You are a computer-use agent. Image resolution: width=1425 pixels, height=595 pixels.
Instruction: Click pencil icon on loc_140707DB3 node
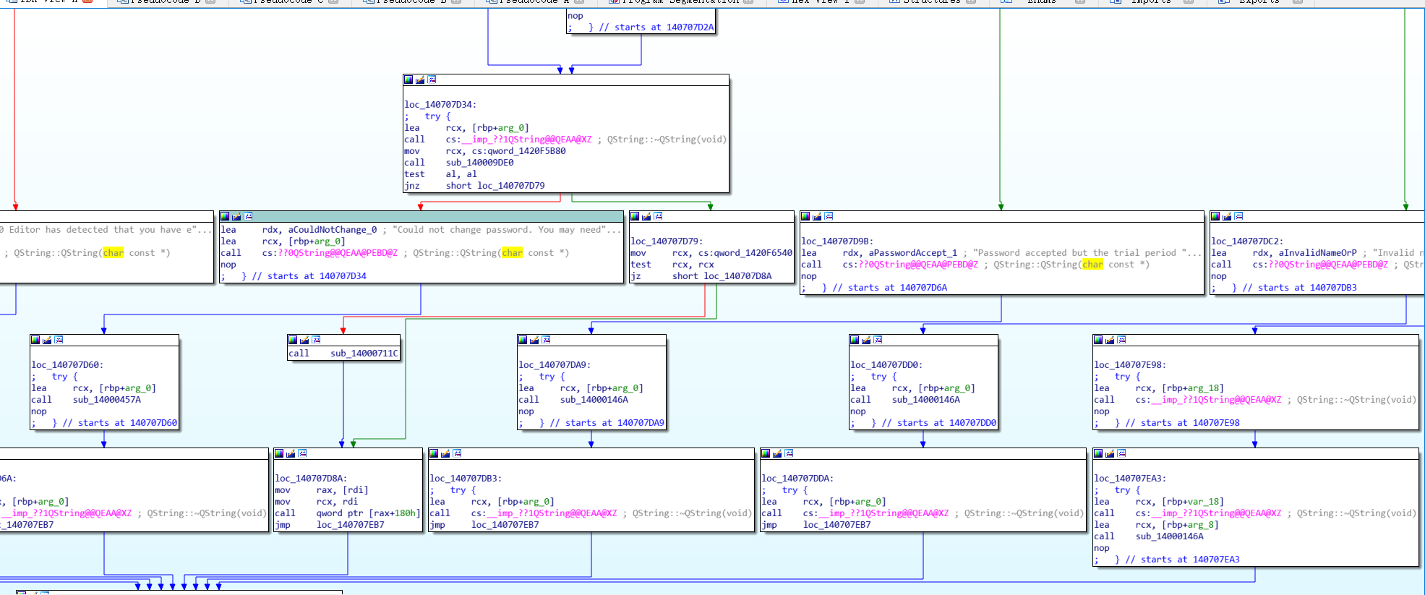coord(445,453)
